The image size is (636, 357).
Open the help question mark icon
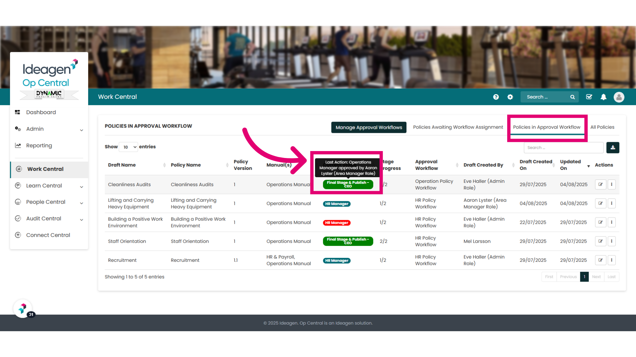tap(496, 97)
